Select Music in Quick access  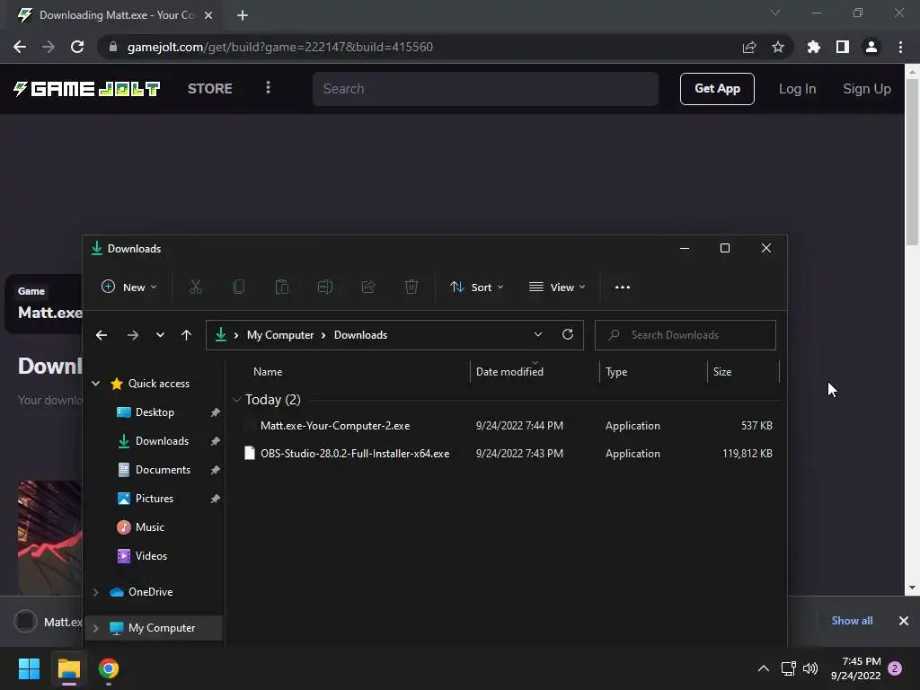(150, 527)
